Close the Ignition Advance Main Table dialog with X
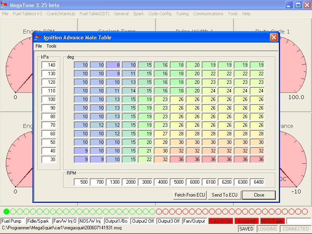This screenshot has width=312, height=234. (274, 37)
